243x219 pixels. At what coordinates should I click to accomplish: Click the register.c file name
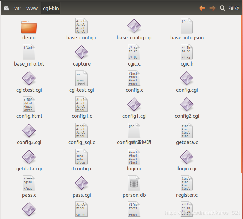tap(187, 195)
